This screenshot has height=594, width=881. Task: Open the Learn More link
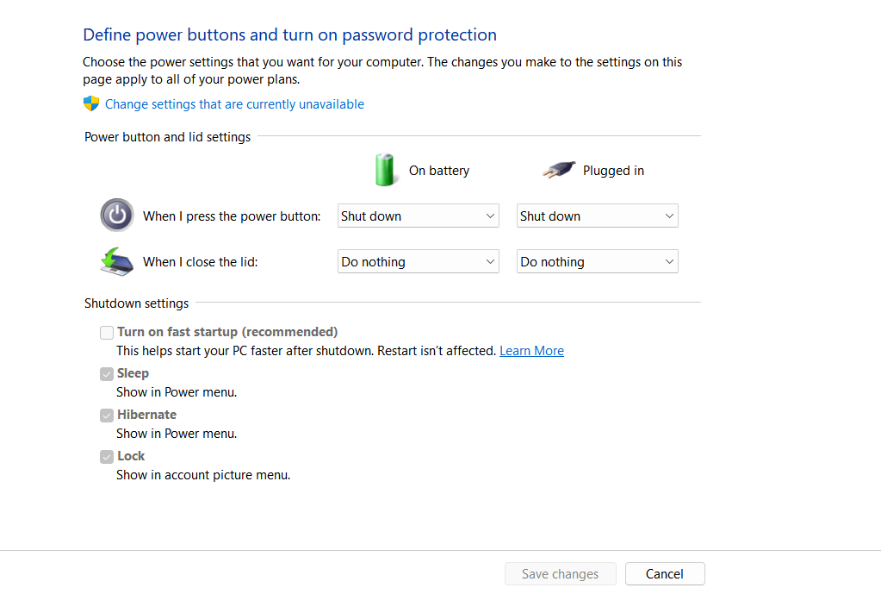click(531, 351)
